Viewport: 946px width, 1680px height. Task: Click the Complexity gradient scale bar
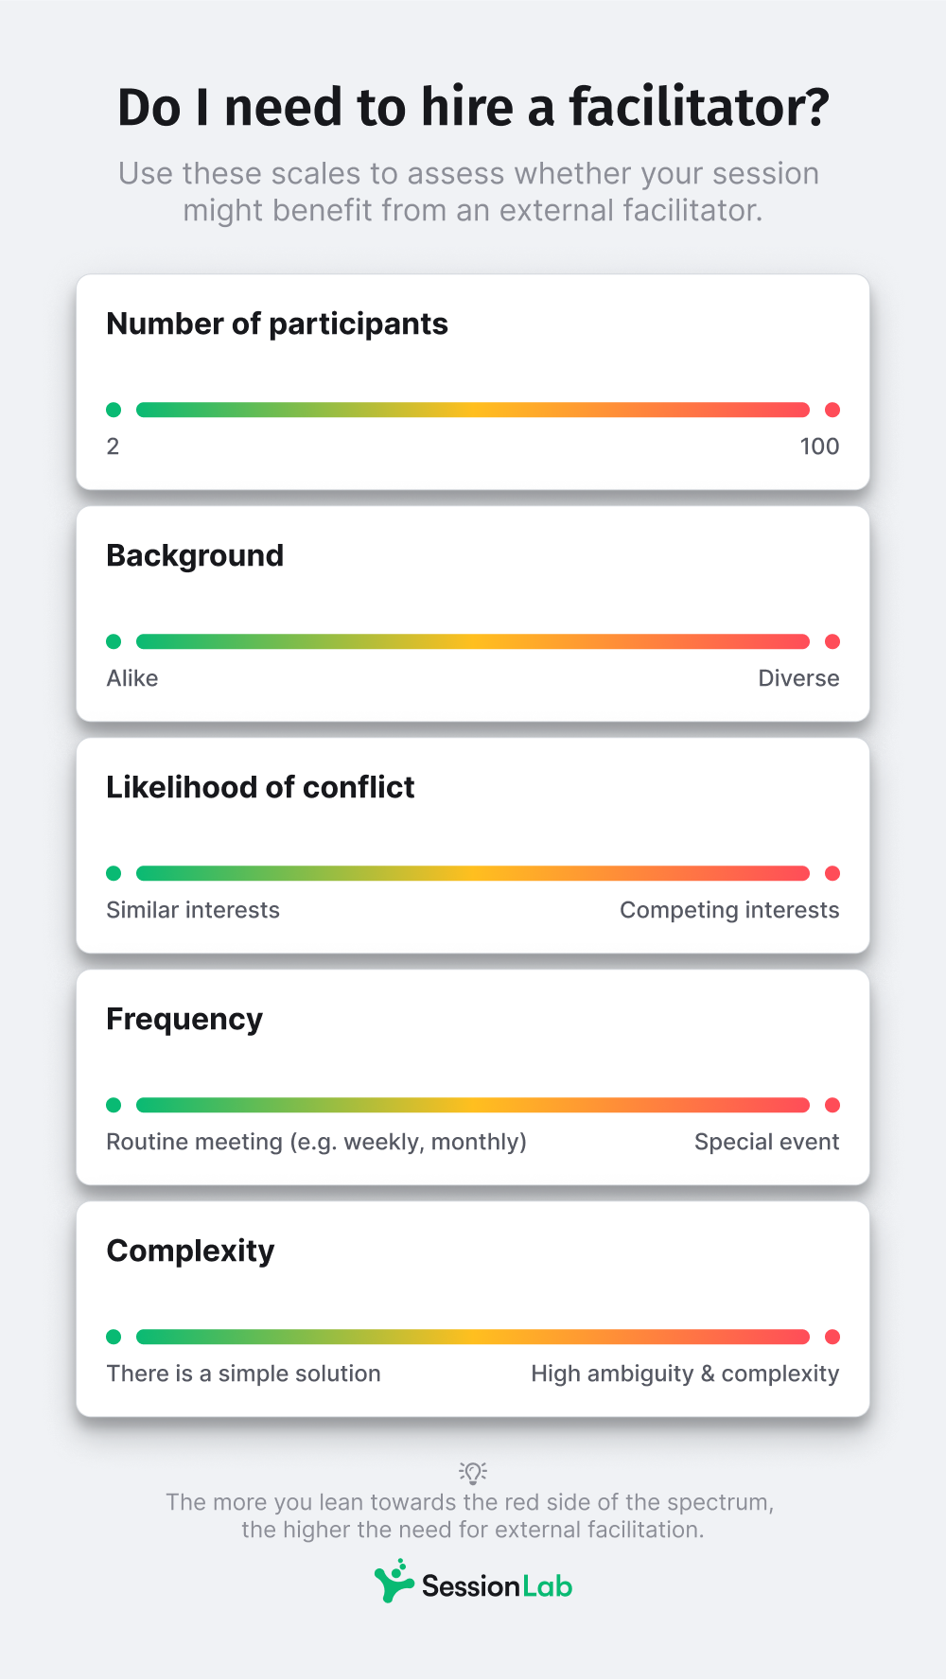point(473,1337)
